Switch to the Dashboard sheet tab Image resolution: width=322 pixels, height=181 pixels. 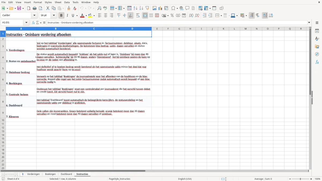[66, 174]
